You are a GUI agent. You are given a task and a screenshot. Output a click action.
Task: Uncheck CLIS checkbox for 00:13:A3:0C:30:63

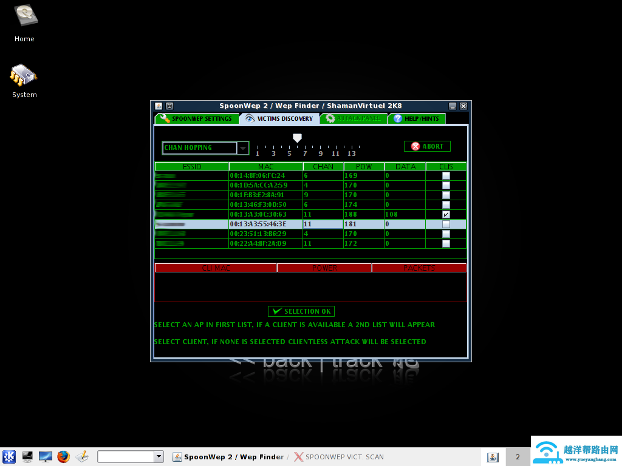tap(446, 214)
